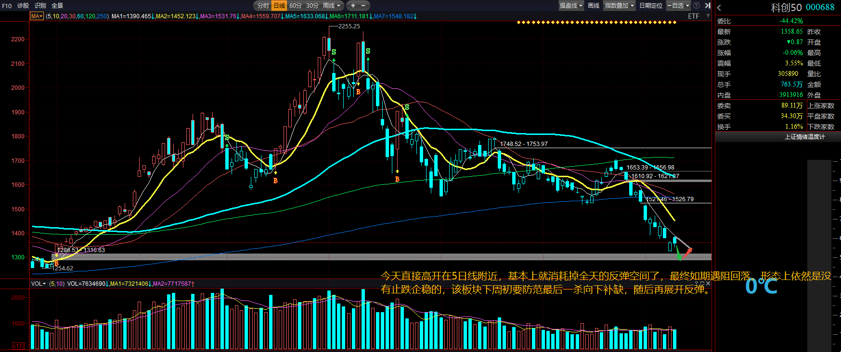Expand the 自选 watchlist dropdown
This screenshot has width=841, height=352.
coord(678,6)
